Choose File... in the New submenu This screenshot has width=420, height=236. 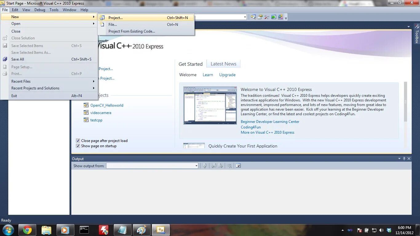tap(146, 25)
